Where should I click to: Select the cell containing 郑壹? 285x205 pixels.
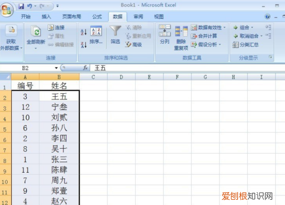tap(59, 191)
